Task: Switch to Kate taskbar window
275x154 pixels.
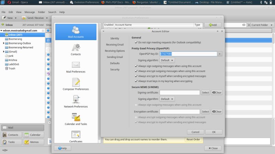Action: click(239, 2)
